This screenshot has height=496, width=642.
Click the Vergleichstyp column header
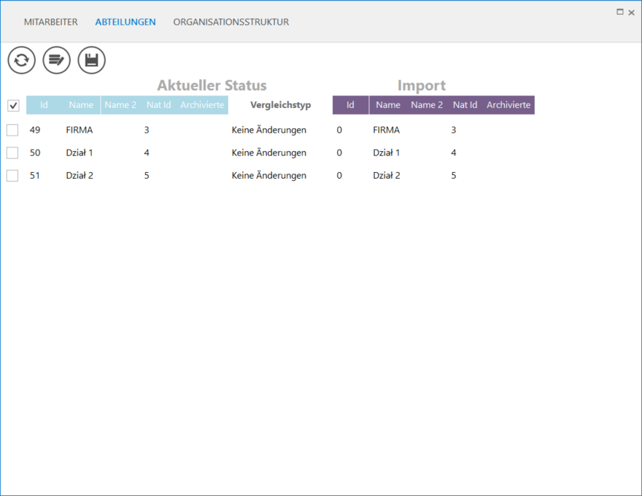coord(280,105)
